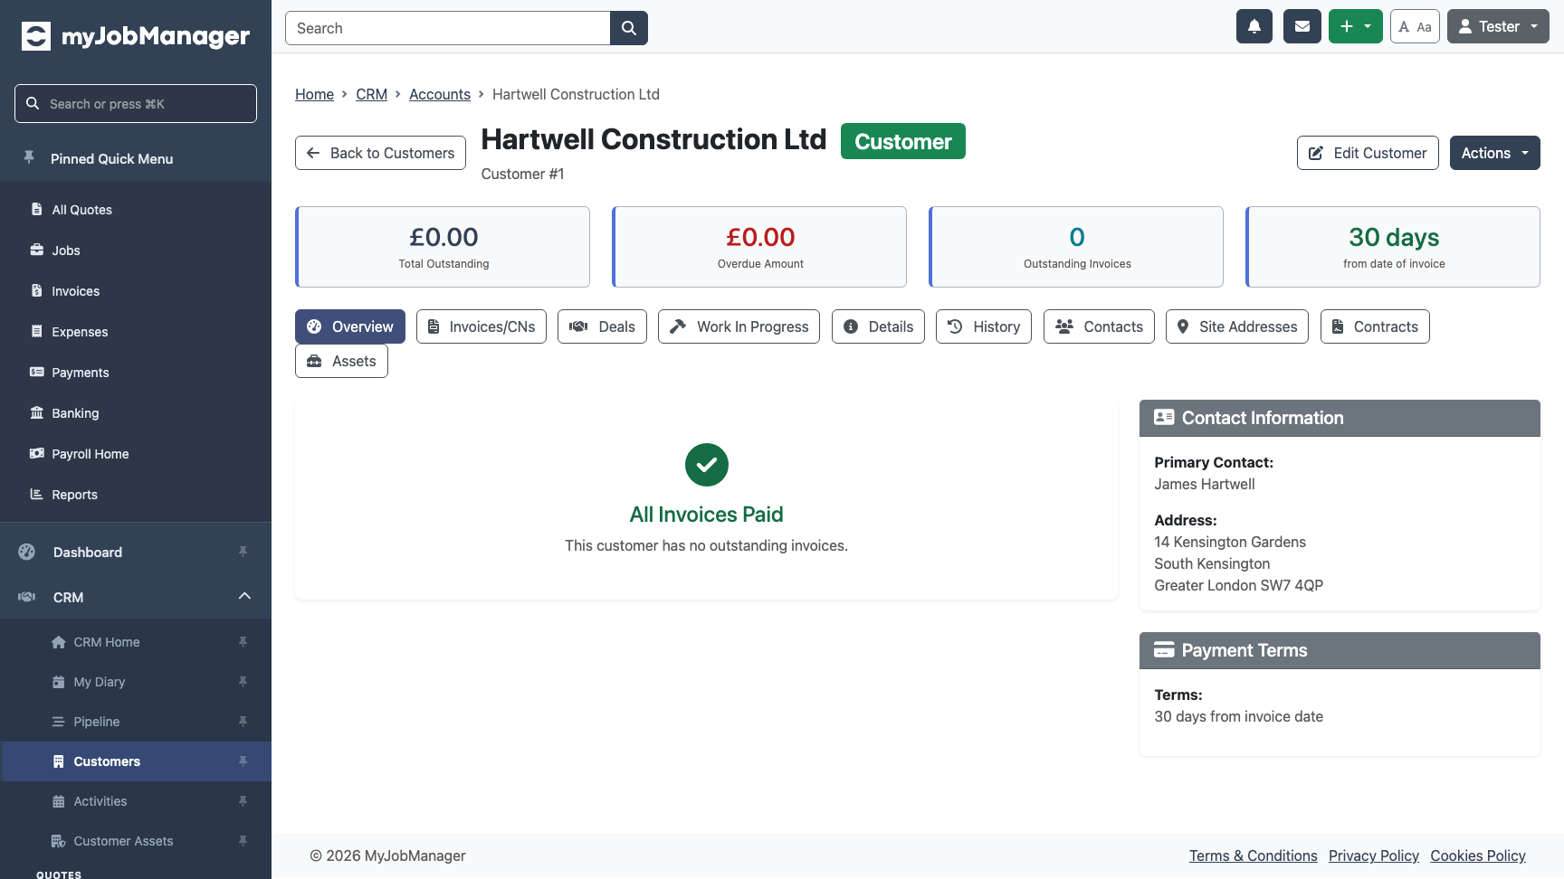Follow the Home breadcrumb link

click(x=314, y=94)
